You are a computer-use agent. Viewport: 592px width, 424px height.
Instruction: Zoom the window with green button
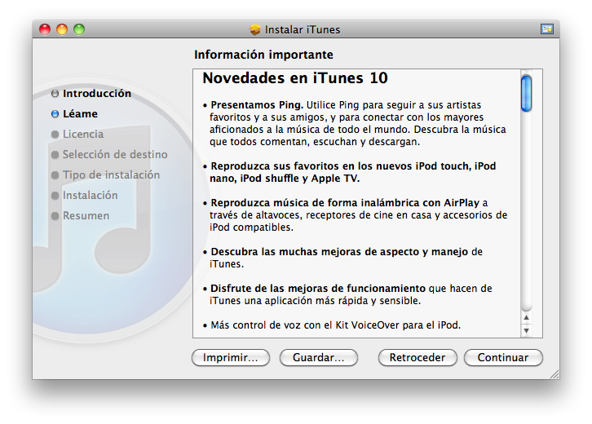coord(79,29)
